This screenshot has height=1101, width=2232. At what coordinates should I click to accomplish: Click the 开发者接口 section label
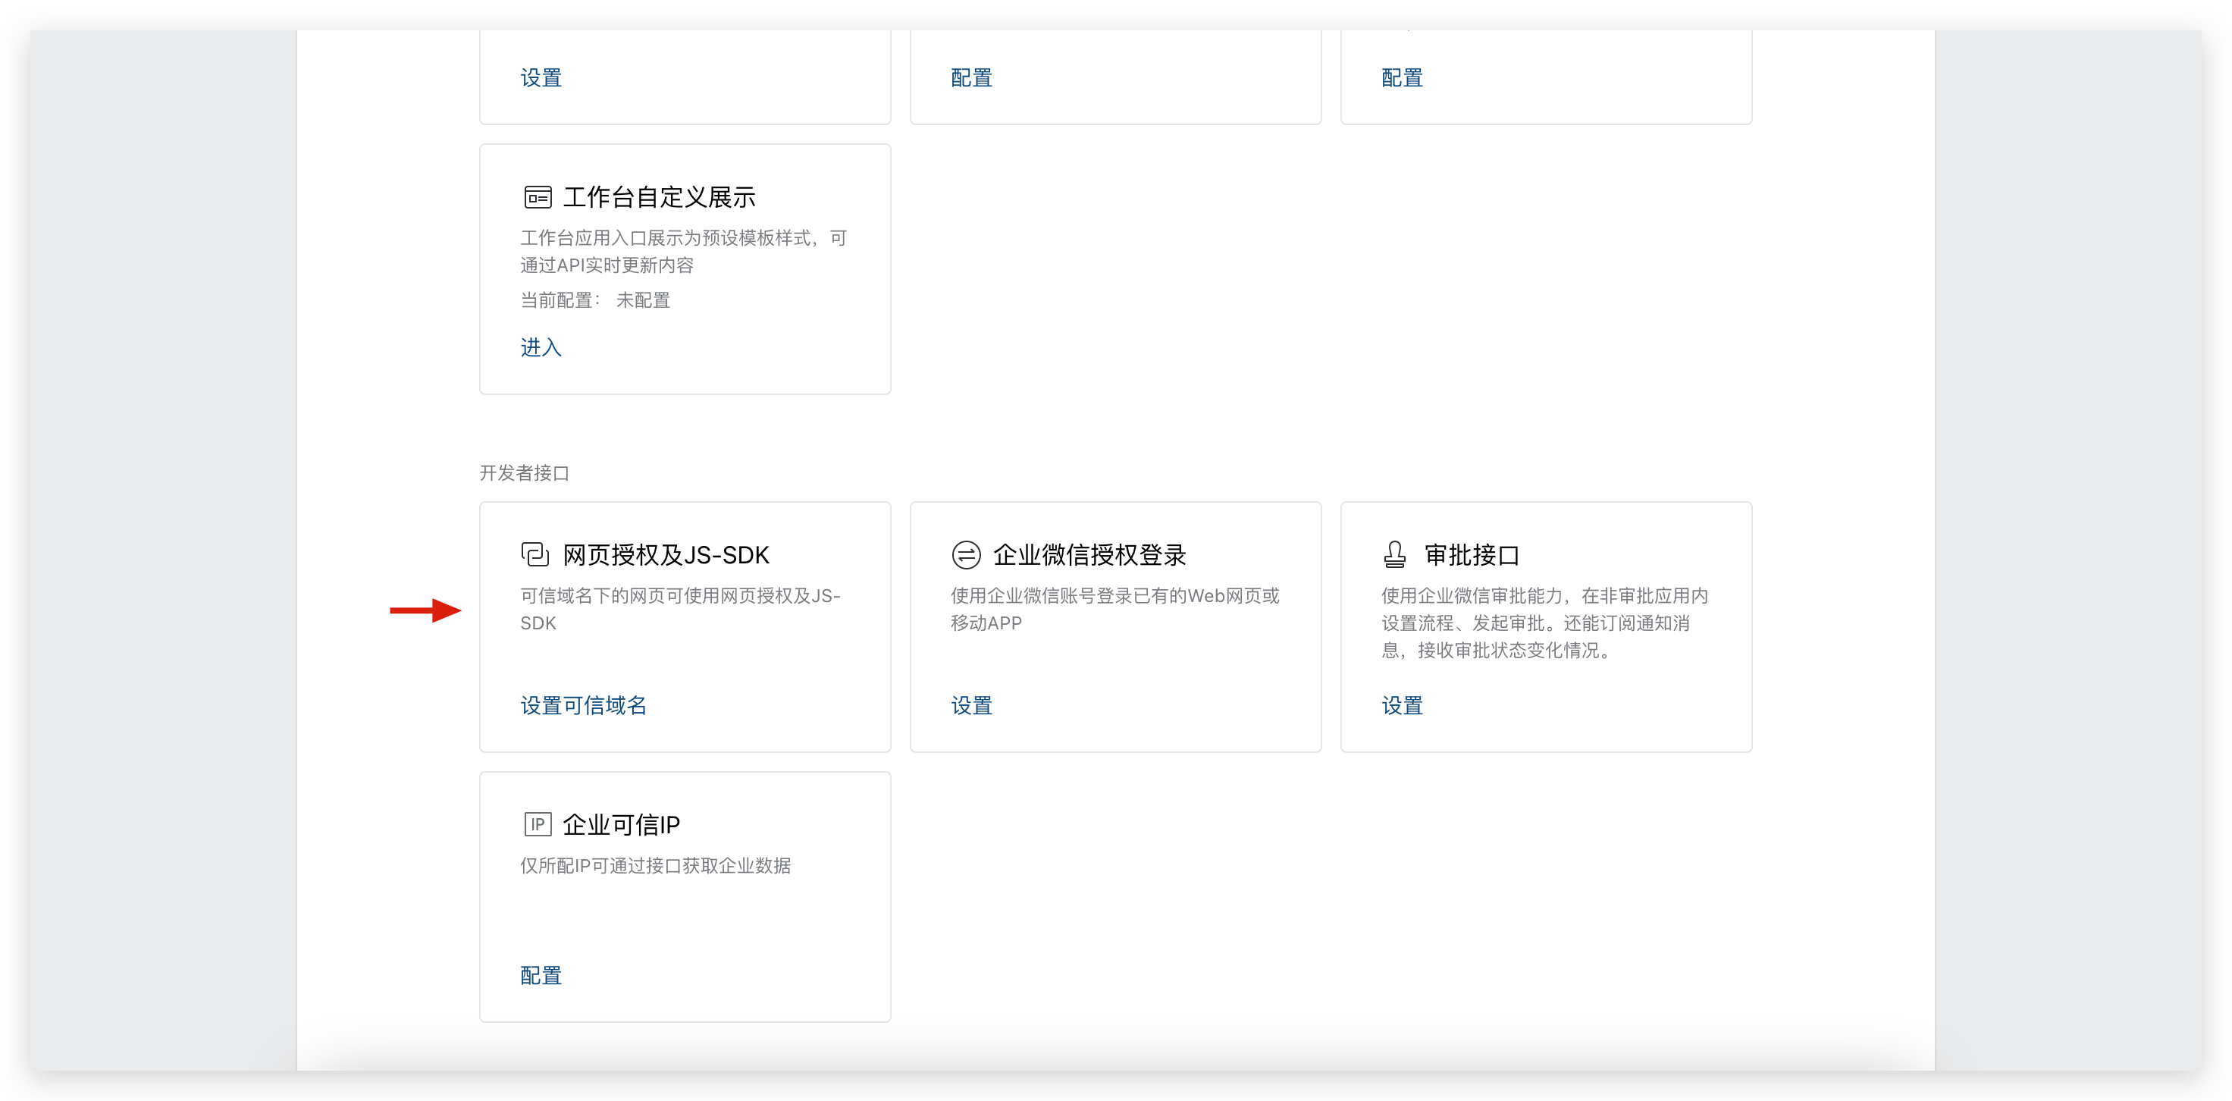(524, 473)
